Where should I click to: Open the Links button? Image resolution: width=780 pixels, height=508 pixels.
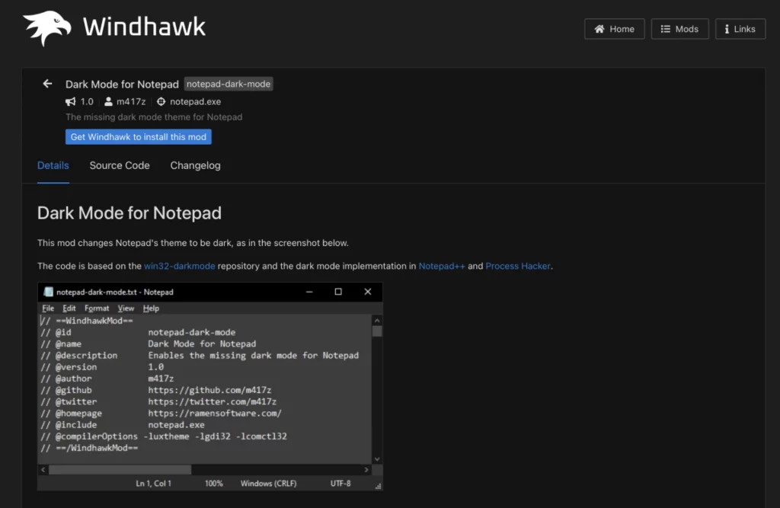point(740,29)
